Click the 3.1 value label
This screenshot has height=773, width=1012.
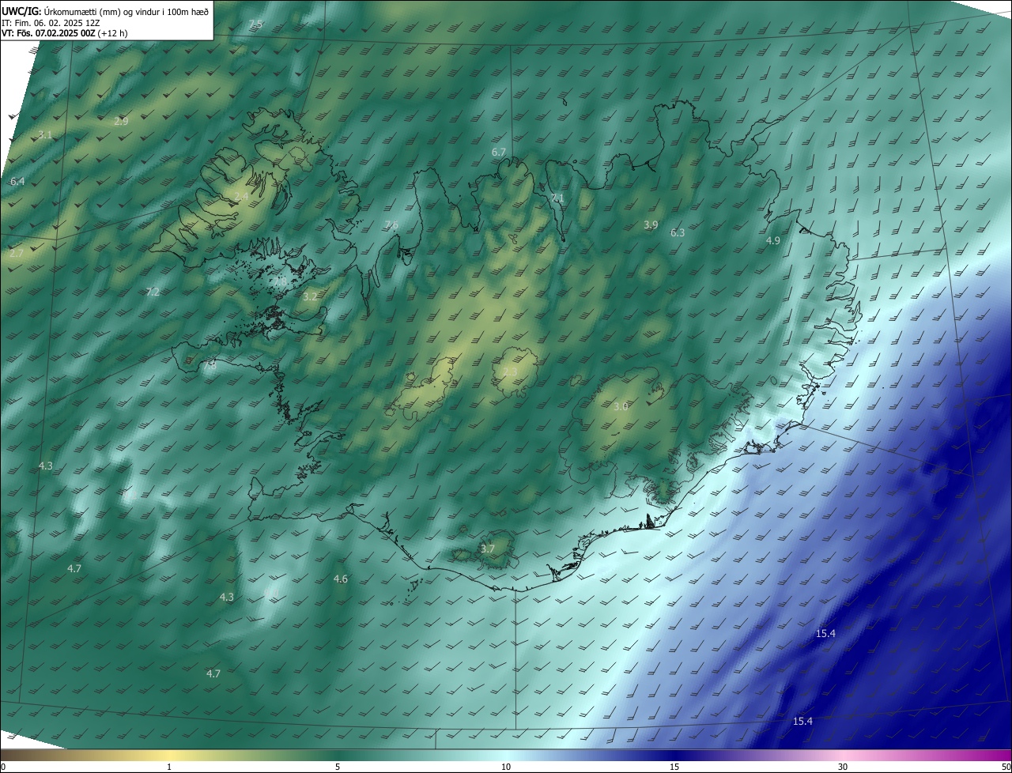tap(45, 135)
